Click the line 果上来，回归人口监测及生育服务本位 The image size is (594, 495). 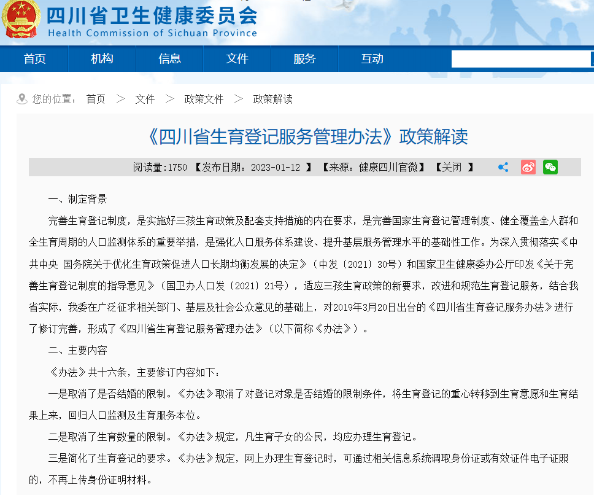[115, 415]
